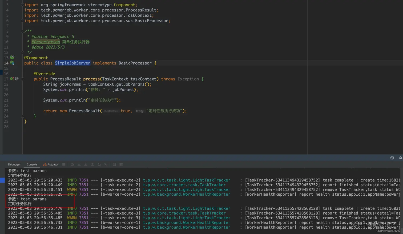Click line number 19 in gutter
This screenshot has width=403, height=234.
6,90
